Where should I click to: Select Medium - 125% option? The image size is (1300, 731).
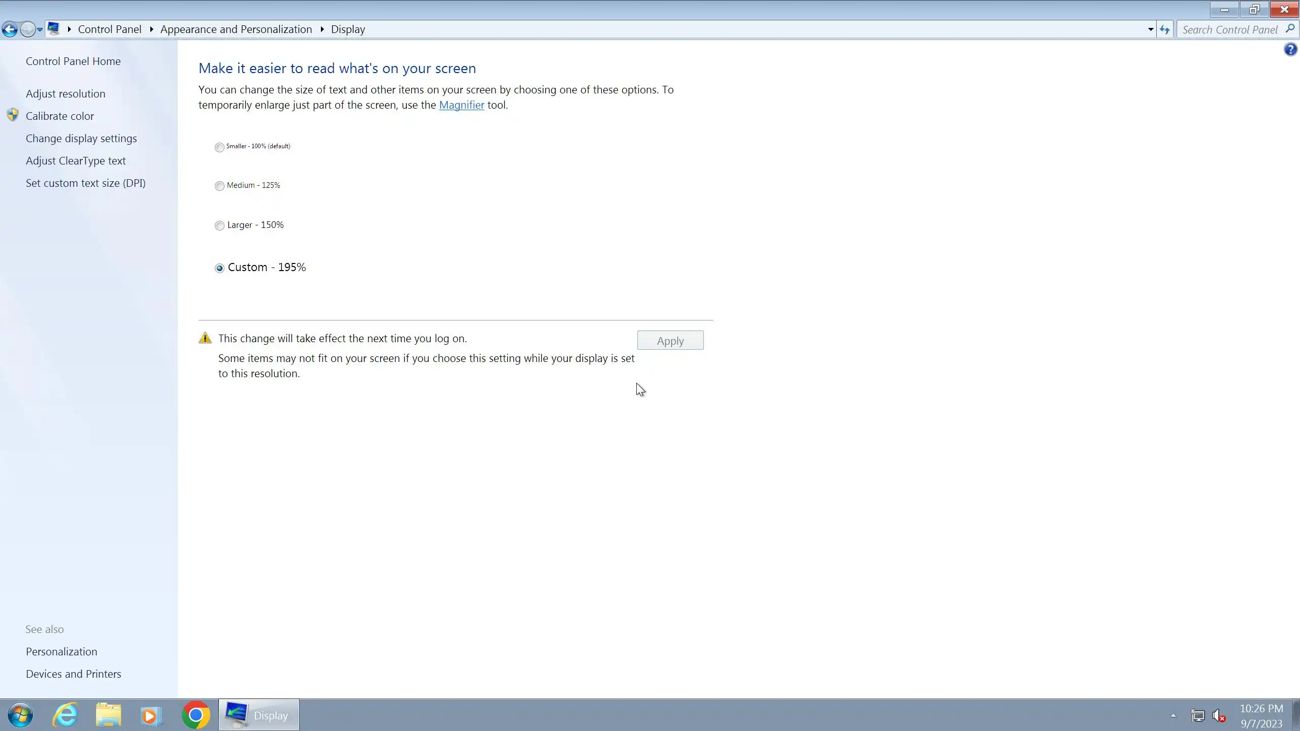click(x=219, y=186)
